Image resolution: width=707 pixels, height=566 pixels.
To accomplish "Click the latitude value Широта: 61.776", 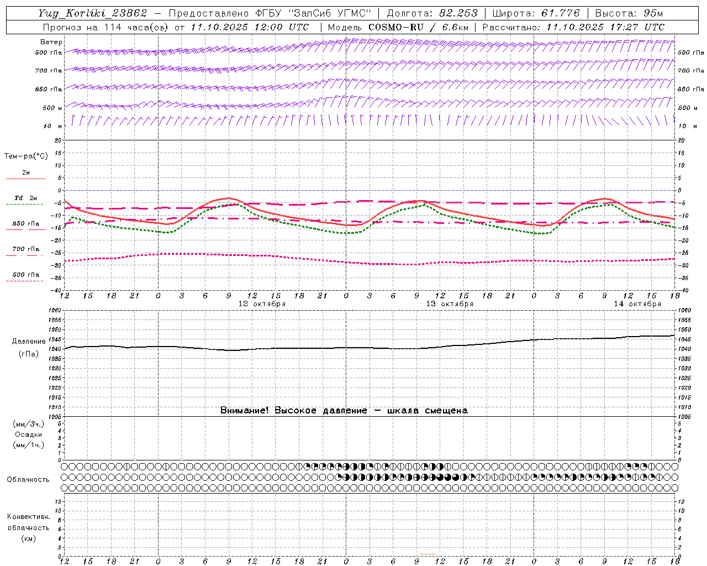I will pyautogui.click(x=536, y=13).
